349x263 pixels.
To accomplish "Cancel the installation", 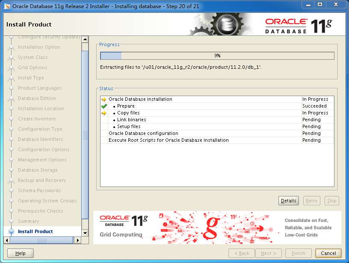I will [x=328, y=253].
